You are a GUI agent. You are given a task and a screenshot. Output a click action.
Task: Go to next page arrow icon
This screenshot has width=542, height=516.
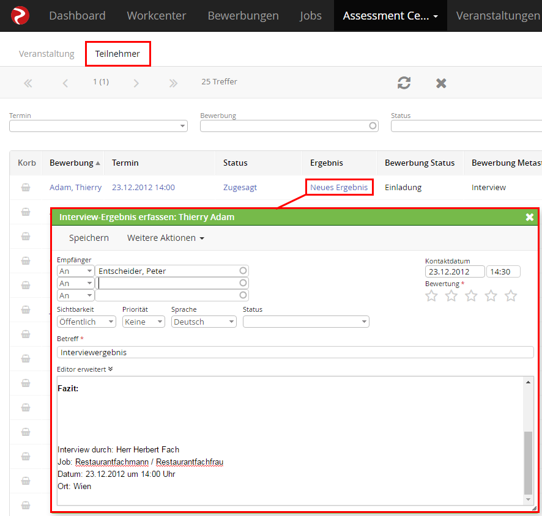click(136, 83)
